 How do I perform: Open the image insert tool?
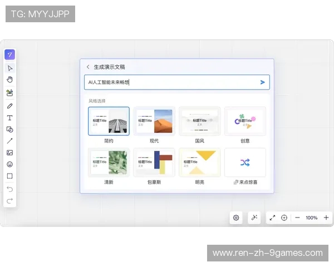click(x=10, y=152)
